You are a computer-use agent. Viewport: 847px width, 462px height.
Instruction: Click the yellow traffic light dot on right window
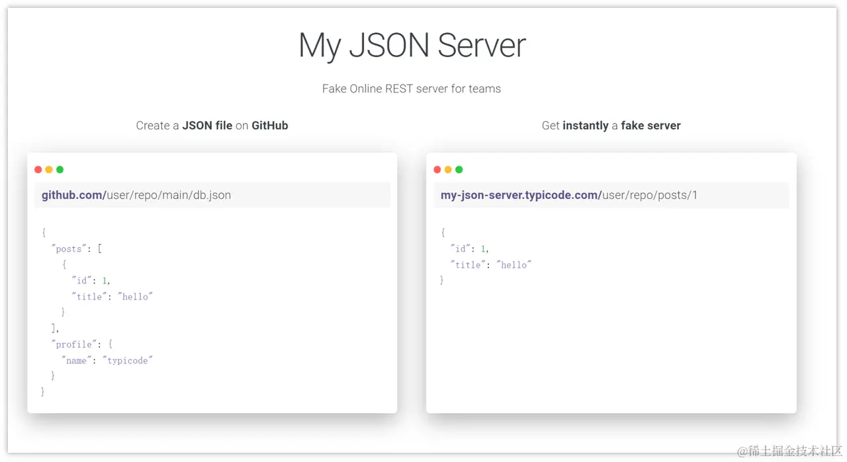pos(448,169)
